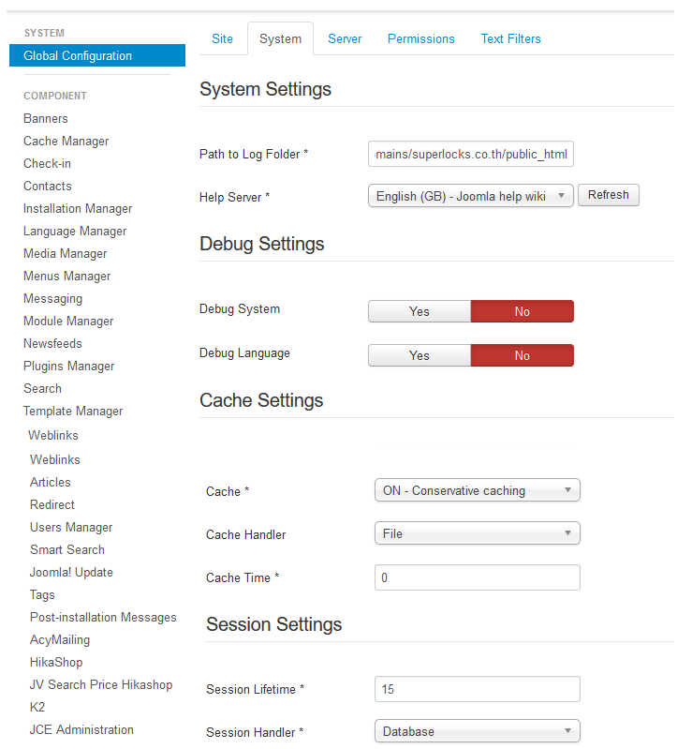
Task: Open Installation Manager link
Action: click(78, 209)
